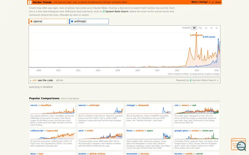
Task: Click the querying is disabled text
Action: point(41,87)
